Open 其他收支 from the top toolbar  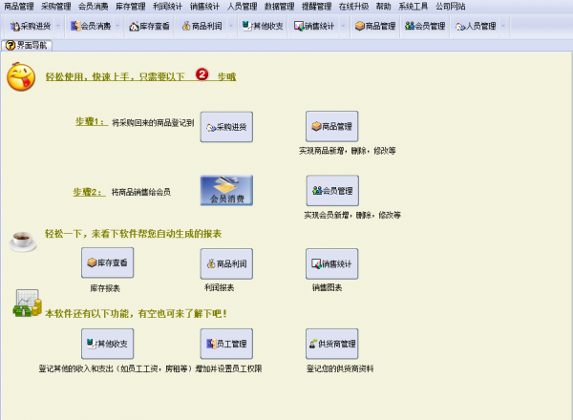[x=263, y=26]
